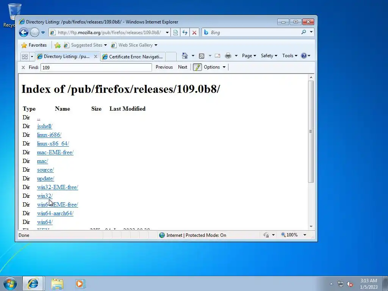This screenshot has height=291, width=388.
Task: Open the zoom level 100% button
Action: (x=289, y=235)
